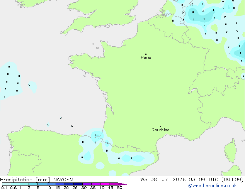Click the date 'We 08-07-2026' text
The width and height of the screenshot is (245, 189).
point(163,180)
